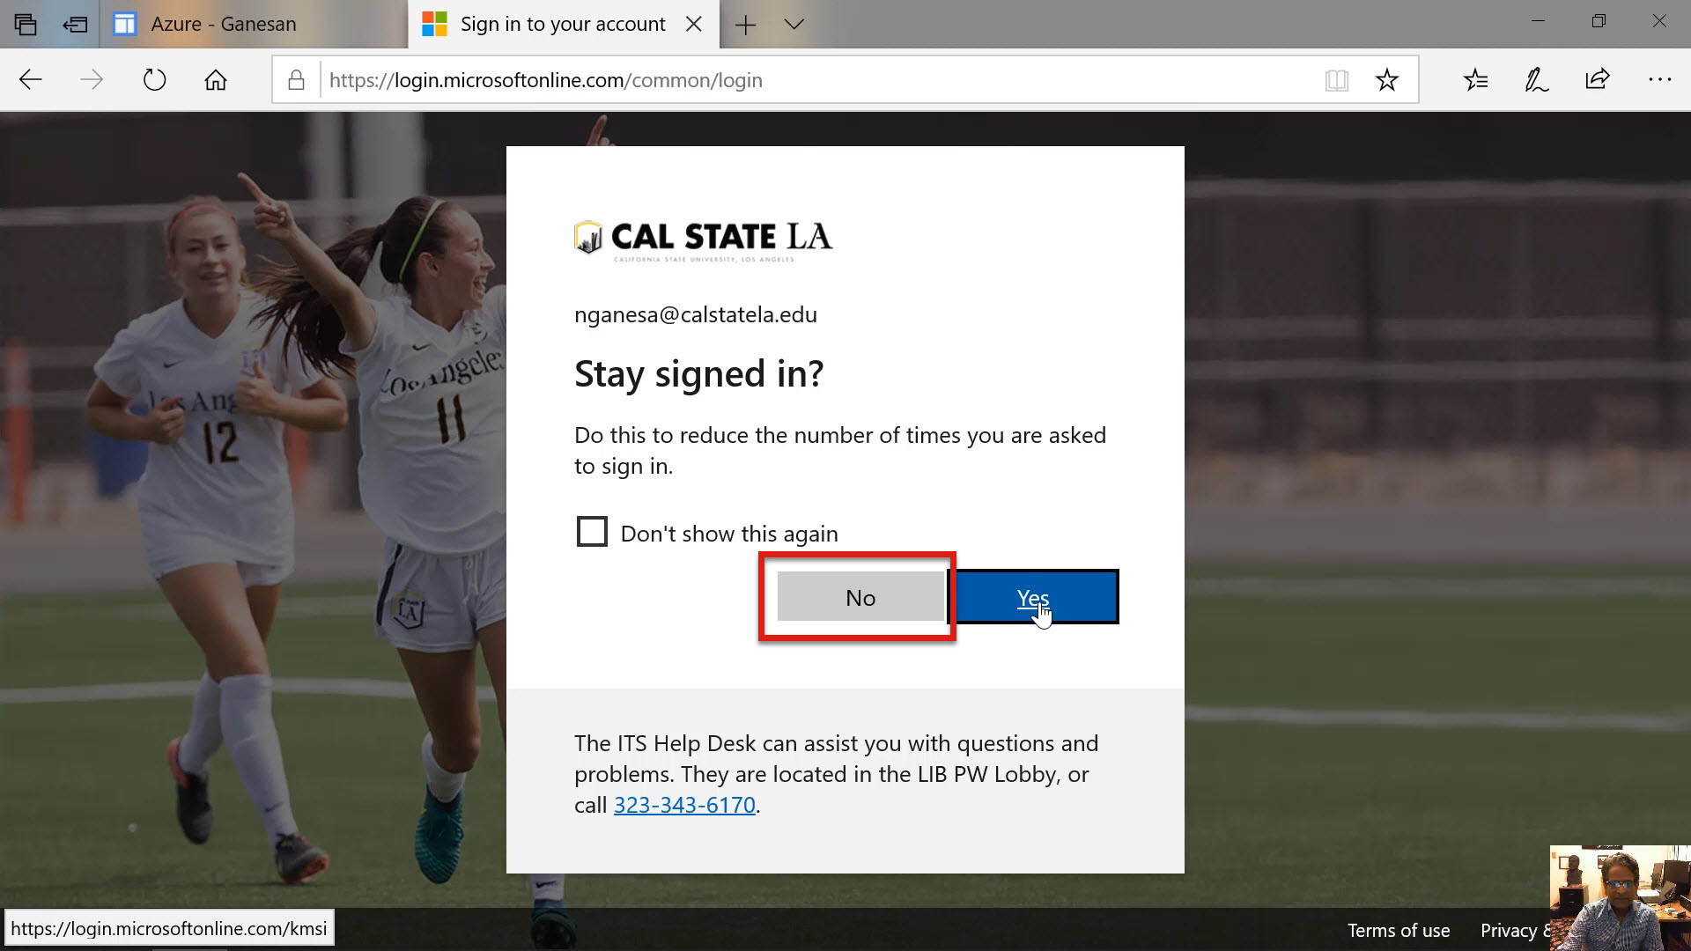Show tabs you've set aside icon
The width and height of the screenshot is (1691, 951).
coord(26,24)
